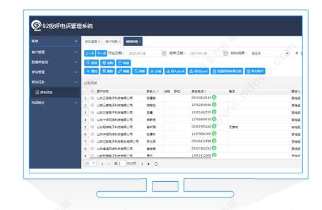This screenshot has width=322, height=210.
Task: Collapse the 呼叫任务 sidebar section
Action: point(55,82)
